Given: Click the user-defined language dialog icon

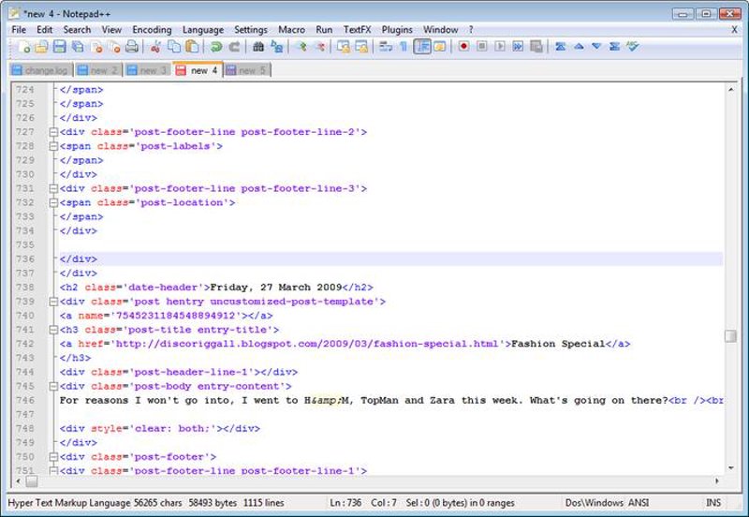Looking at the screenshot, I should (x=440, y=46).
